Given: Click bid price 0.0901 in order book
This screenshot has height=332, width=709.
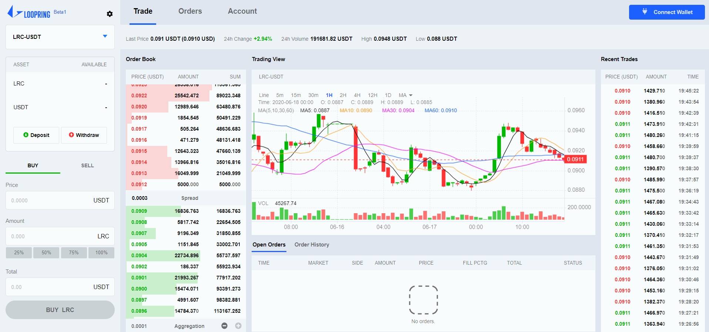Looking at the screenshot, I should point(139,278).
